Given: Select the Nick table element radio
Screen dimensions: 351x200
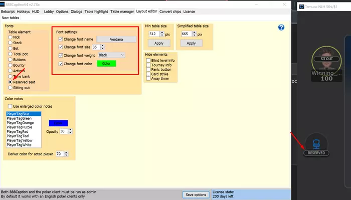Looking at the screenshot, I should click(10, 37).
